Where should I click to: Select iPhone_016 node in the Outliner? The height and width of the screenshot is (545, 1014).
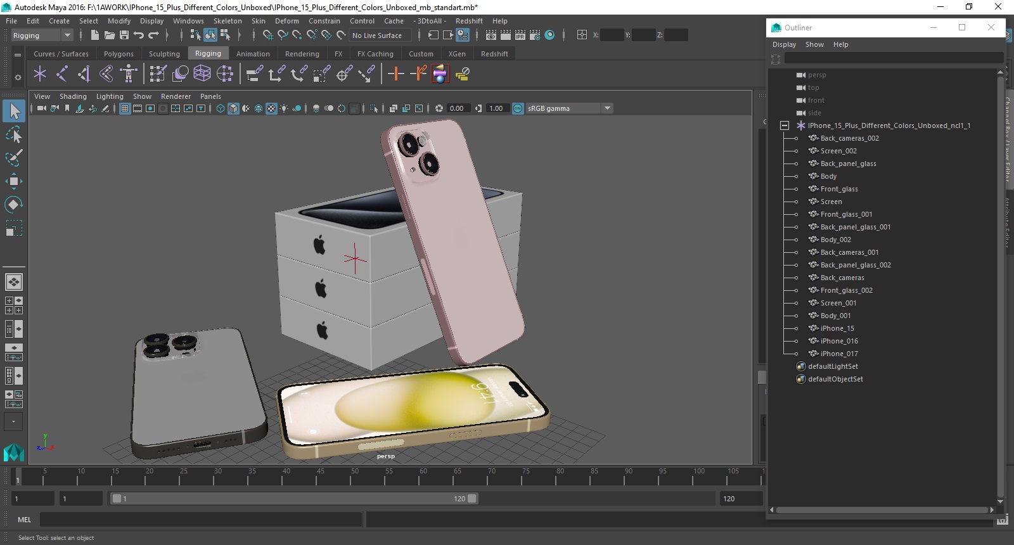pos(839,341)
